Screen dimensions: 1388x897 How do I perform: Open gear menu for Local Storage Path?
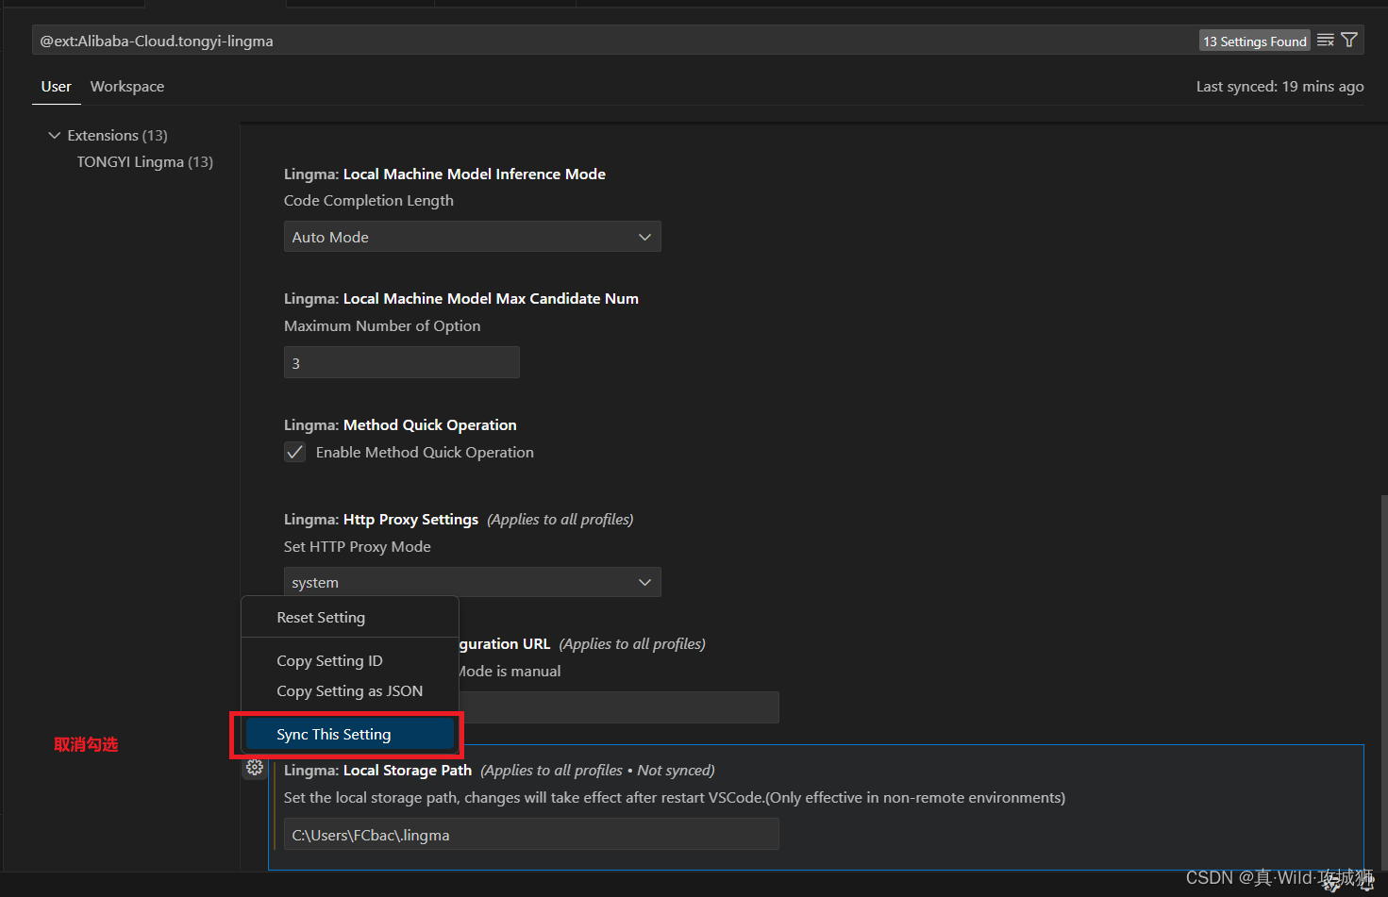click(x=255, y=768)
